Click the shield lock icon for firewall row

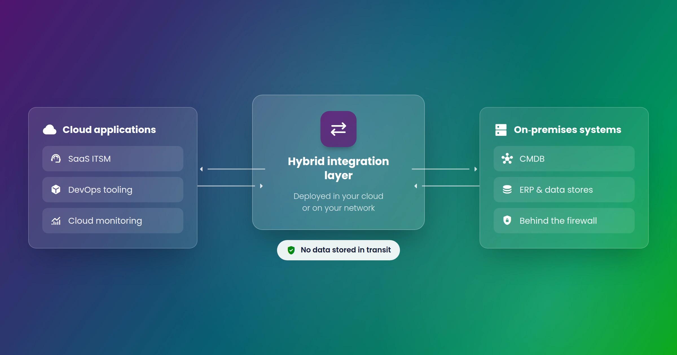pyautogui.click(x=507, y=220)
